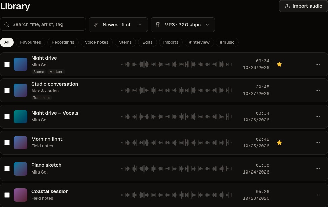Screen dimensions: 328x207
Task: Apply the #music tag filter
Action: coord(227,42)
